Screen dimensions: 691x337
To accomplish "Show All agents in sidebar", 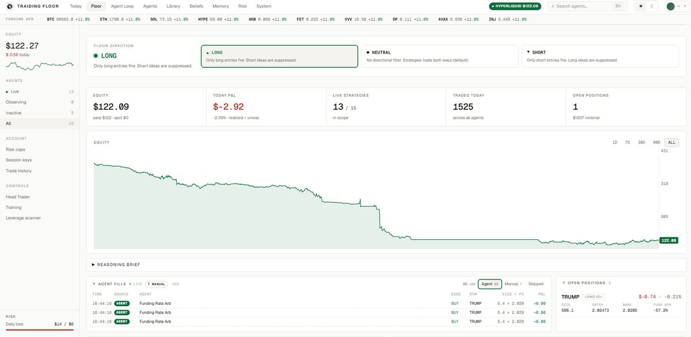I will tap(40, 123).
